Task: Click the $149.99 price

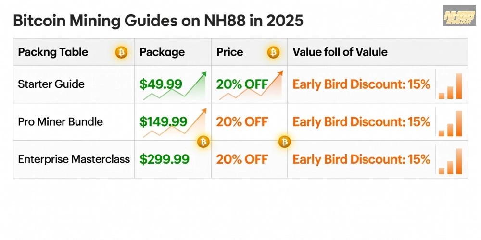Action: (164, 122)
